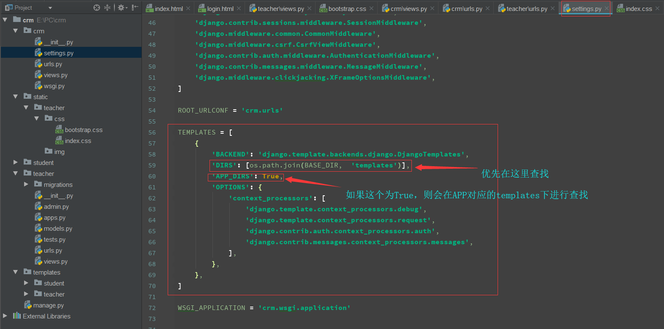This screenshot has width=664, height=329.
Task: Click the WSGI_APPLICATION variable name
Action: [x=211, y=308]
